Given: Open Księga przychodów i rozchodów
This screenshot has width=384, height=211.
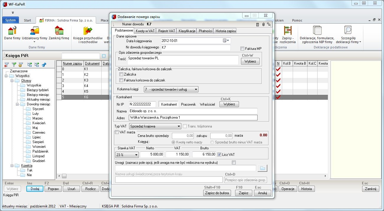Looking at the screenshot, I should click(88, 35).
